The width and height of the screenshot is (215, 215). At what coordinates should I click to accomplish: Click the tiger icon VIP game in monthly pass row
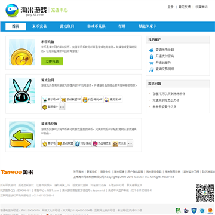coord(63,100)
